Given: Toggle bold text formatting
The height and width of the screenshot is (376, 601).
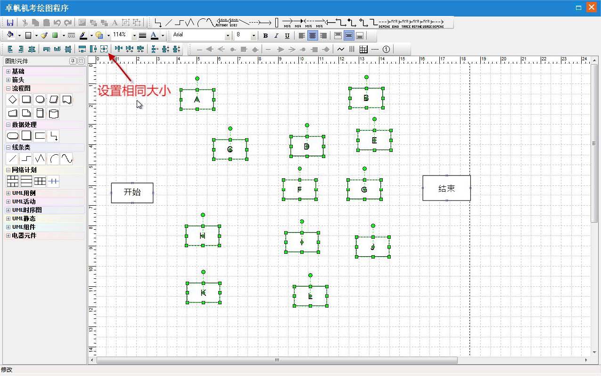Looking at the screenshot, I should coord(265,35).
